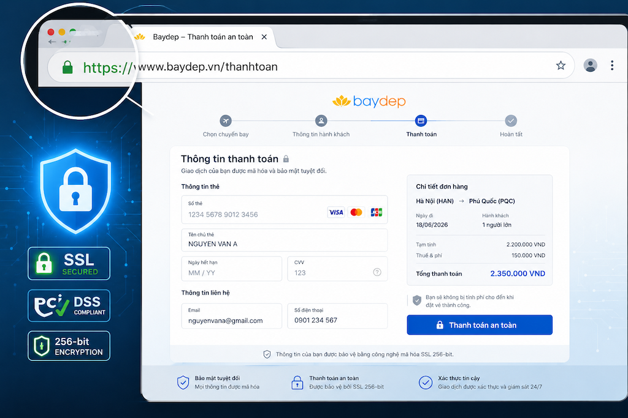Close the Baydep – Thanh toán an toàn tab

pos(264,37)
